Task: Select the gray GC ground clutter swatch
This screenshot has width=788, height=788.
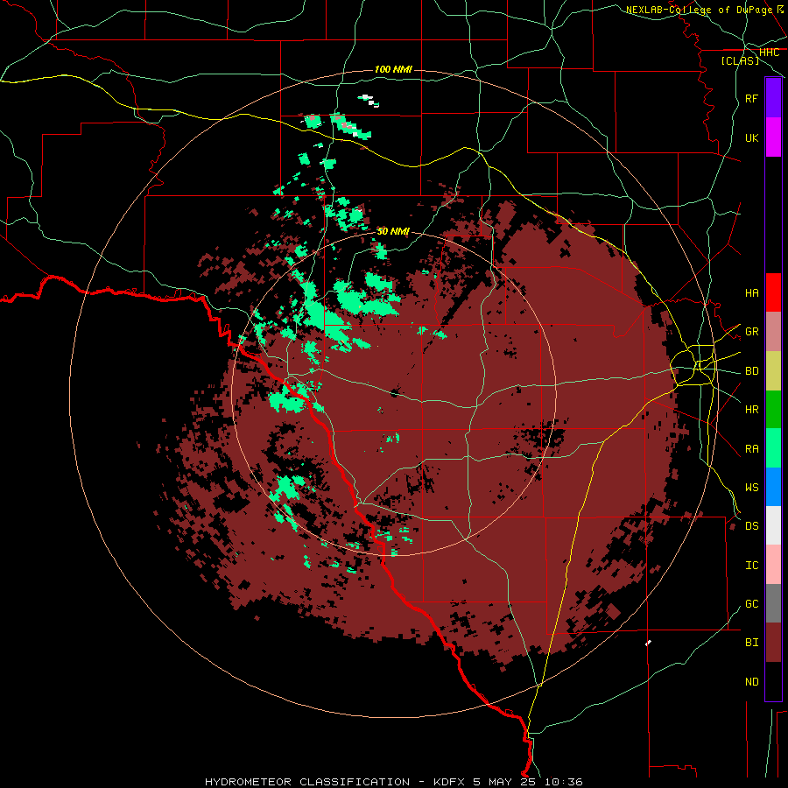Action: point(773,603)
